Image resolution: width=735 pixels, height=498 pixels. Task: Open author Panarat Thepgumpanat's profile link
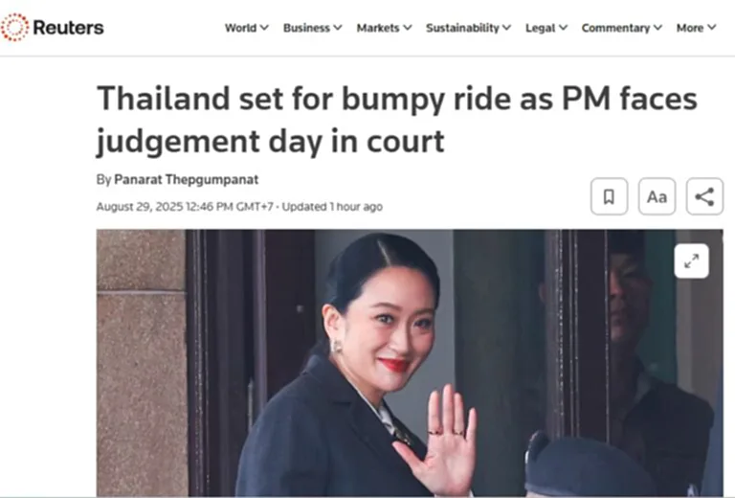pos(186,180)
